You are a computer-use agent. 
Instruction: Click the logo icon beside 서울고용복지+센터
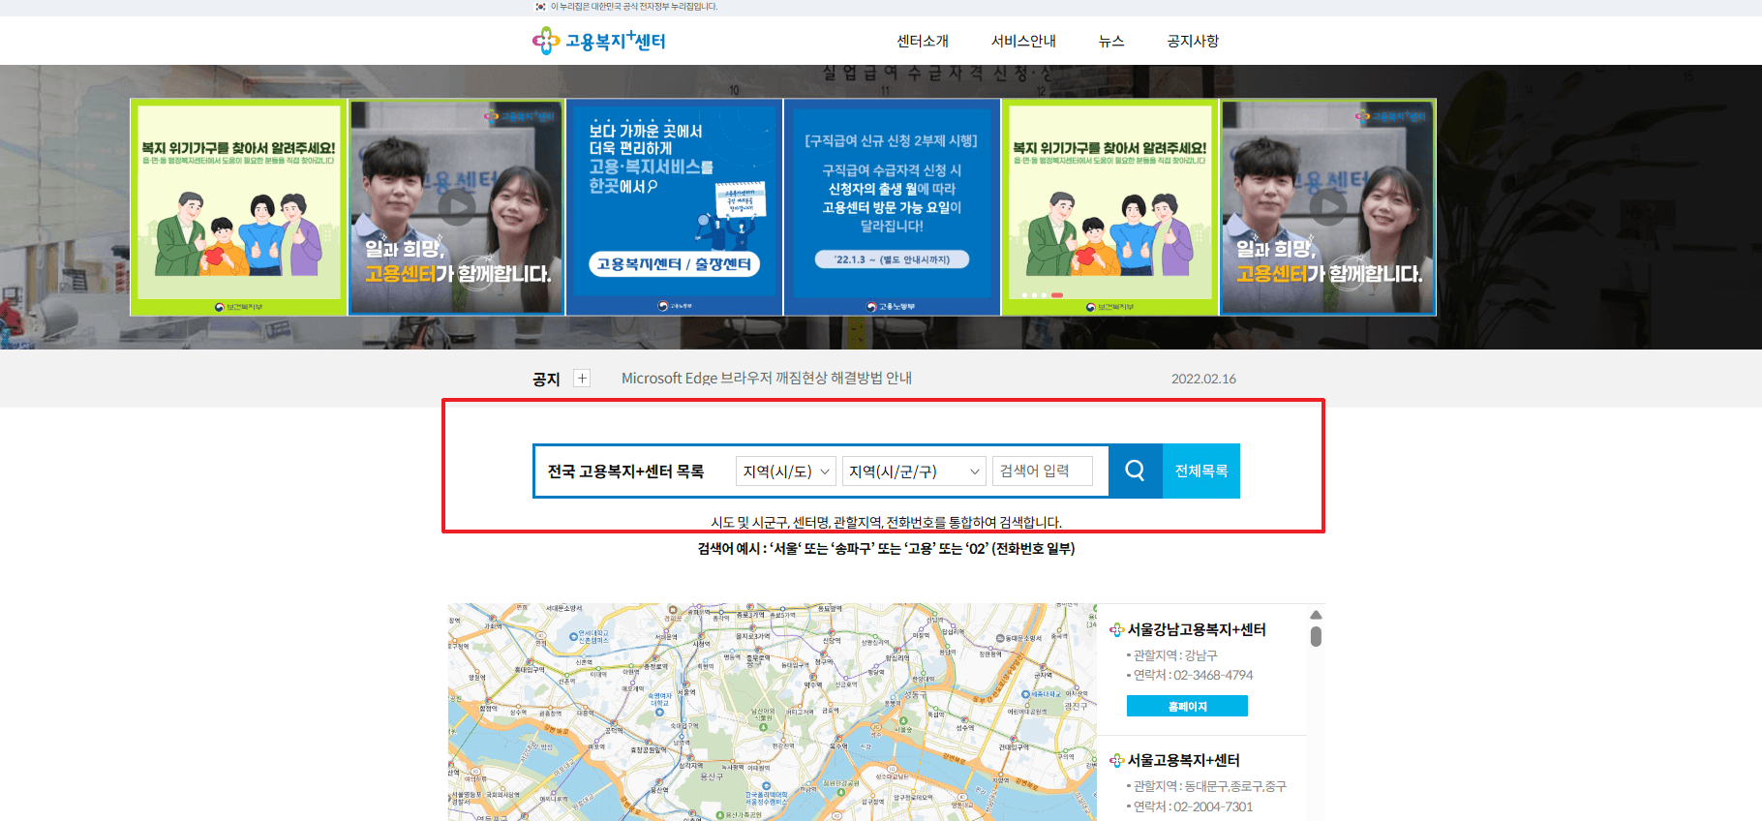point(1116,761)
